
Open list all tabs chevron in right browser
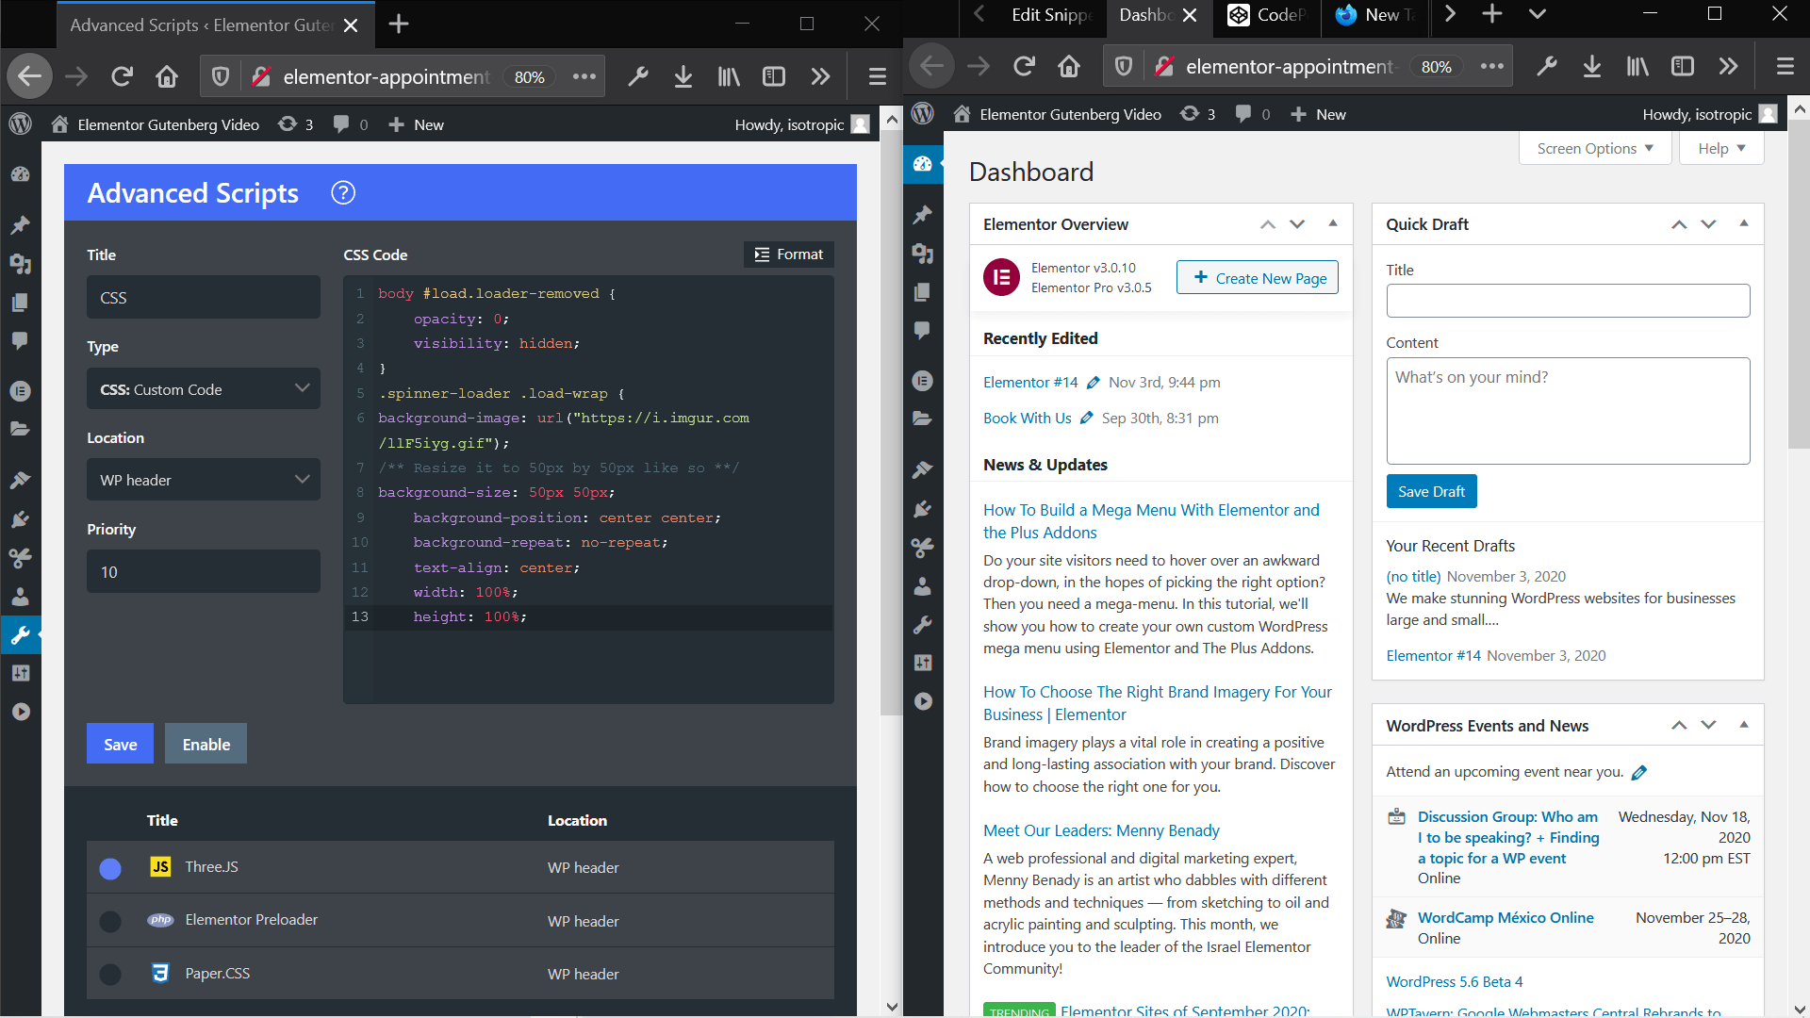click(x=1538, y=14)
